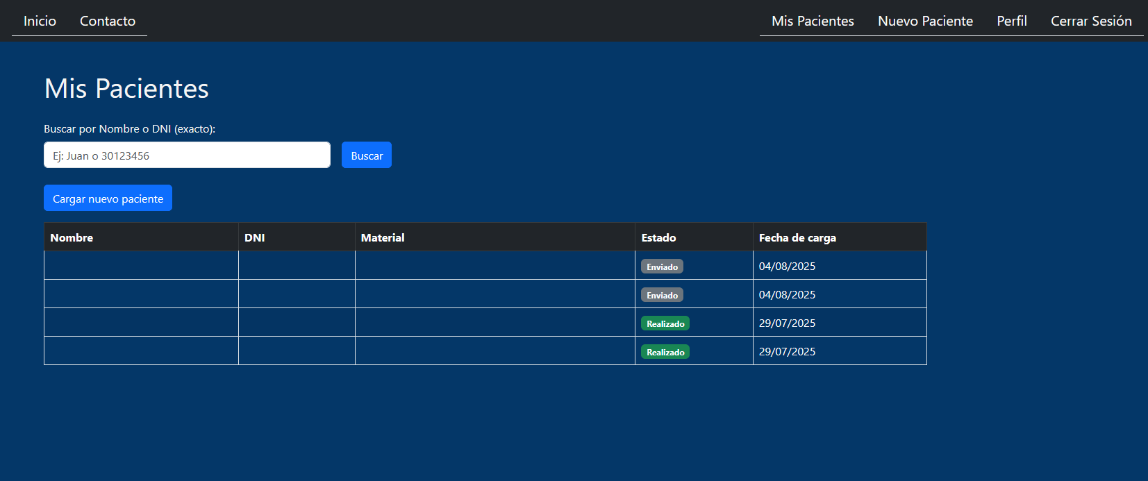1148x481 pixels.
Task: Open the Perfil navigation link
Action: [x=1011, y=21]
